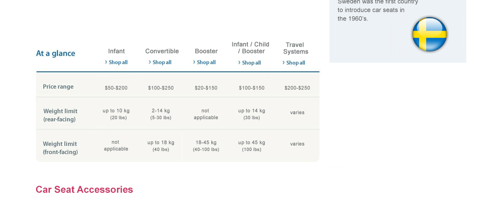The image size is (502, 200).
Task: Select the $200-$250 Travel Systems price
Action: 297,88
